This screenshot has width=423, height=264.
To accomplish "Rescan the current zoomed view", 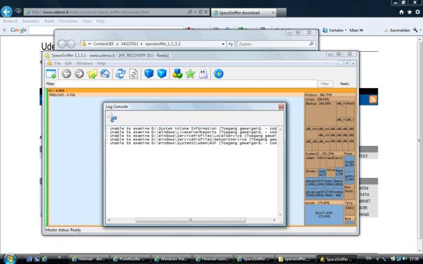I will 134,74.
